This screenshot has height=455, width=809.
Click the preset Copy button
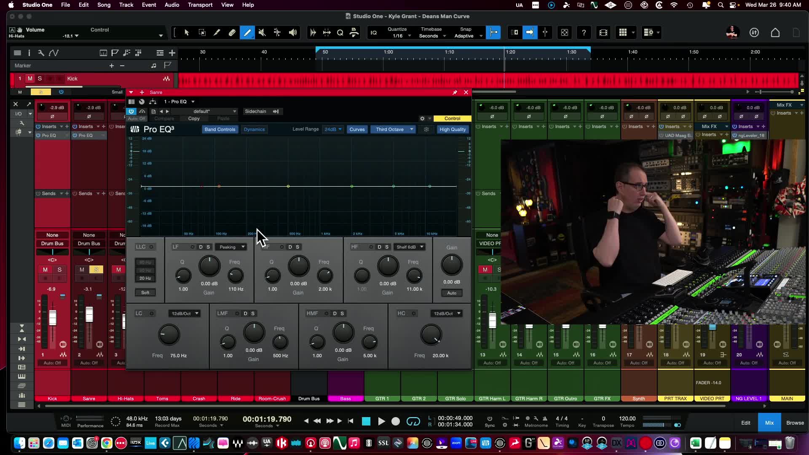click(x=194, y=118)
